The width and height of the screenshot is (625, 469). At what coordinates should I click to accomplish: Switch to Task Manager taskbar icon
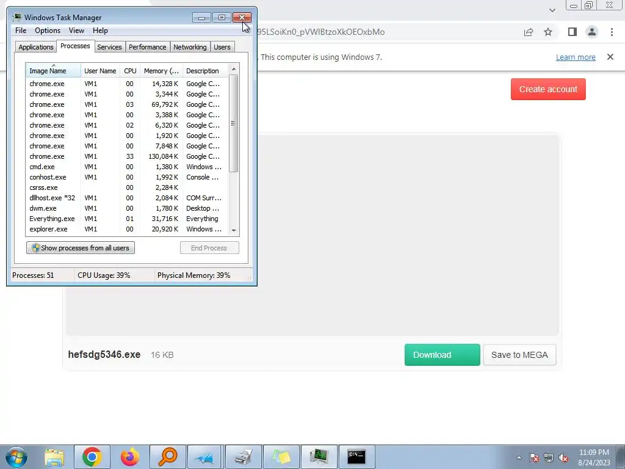point(319,457)
